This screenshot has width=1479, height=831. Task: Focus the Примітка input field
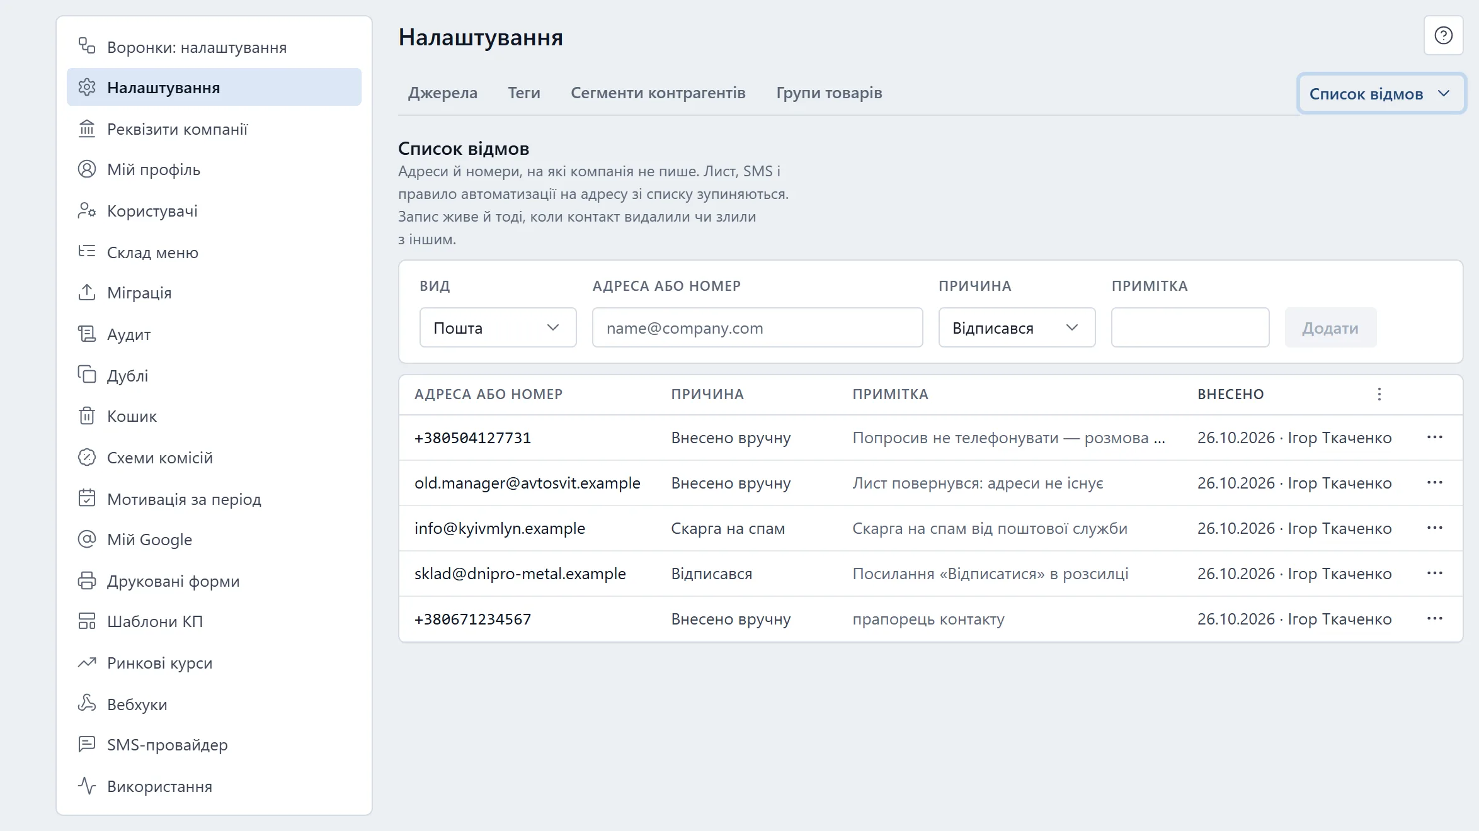tap(1190, 327)
